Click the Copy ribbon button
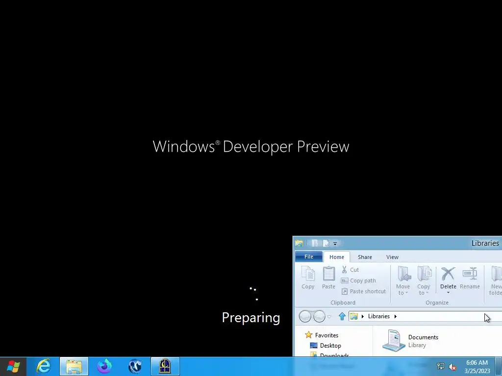Image resolution: width=502 pixels, height=376 pixels. coord(308,278)
